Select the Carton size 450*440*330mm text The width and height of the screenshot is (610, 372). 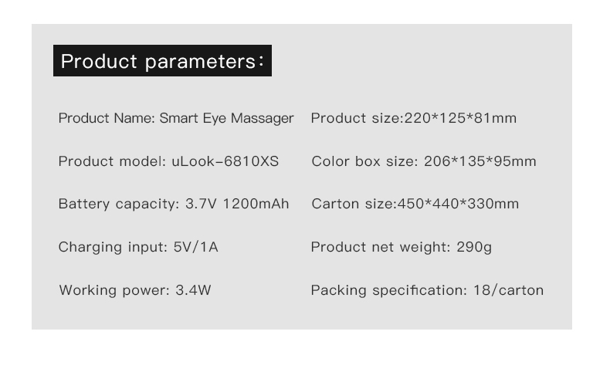tap(415, 204)
